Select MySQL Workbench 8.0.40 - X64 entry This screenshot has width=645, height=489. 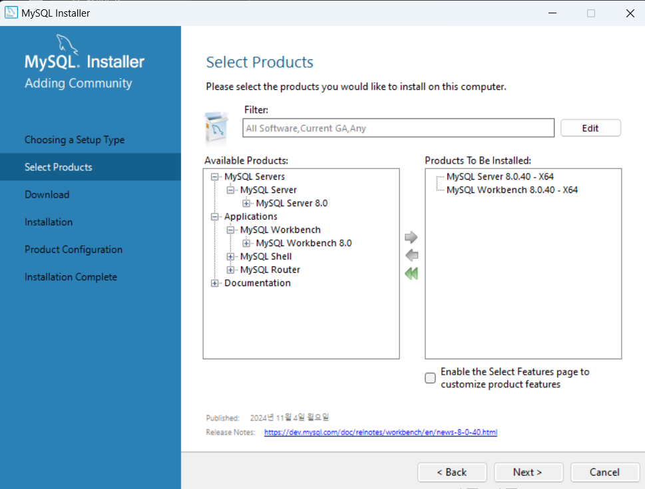click(x=512, y=190)
